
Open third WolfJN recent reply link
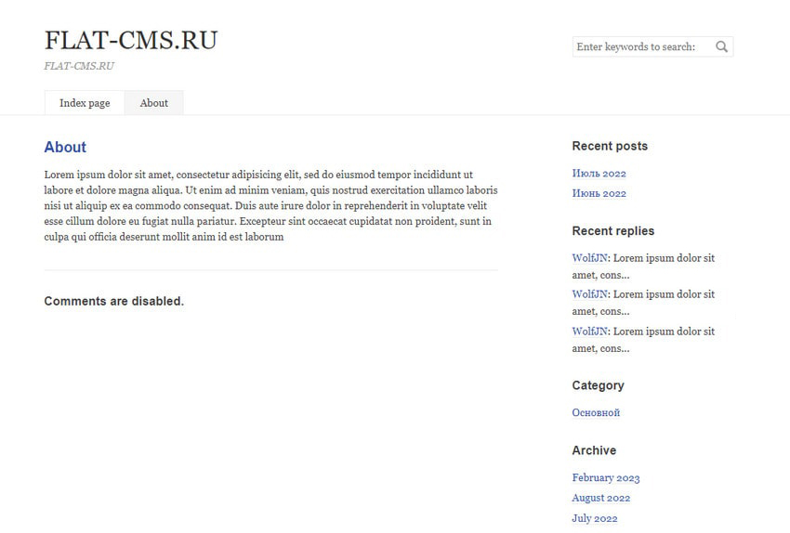pos(589,331)
